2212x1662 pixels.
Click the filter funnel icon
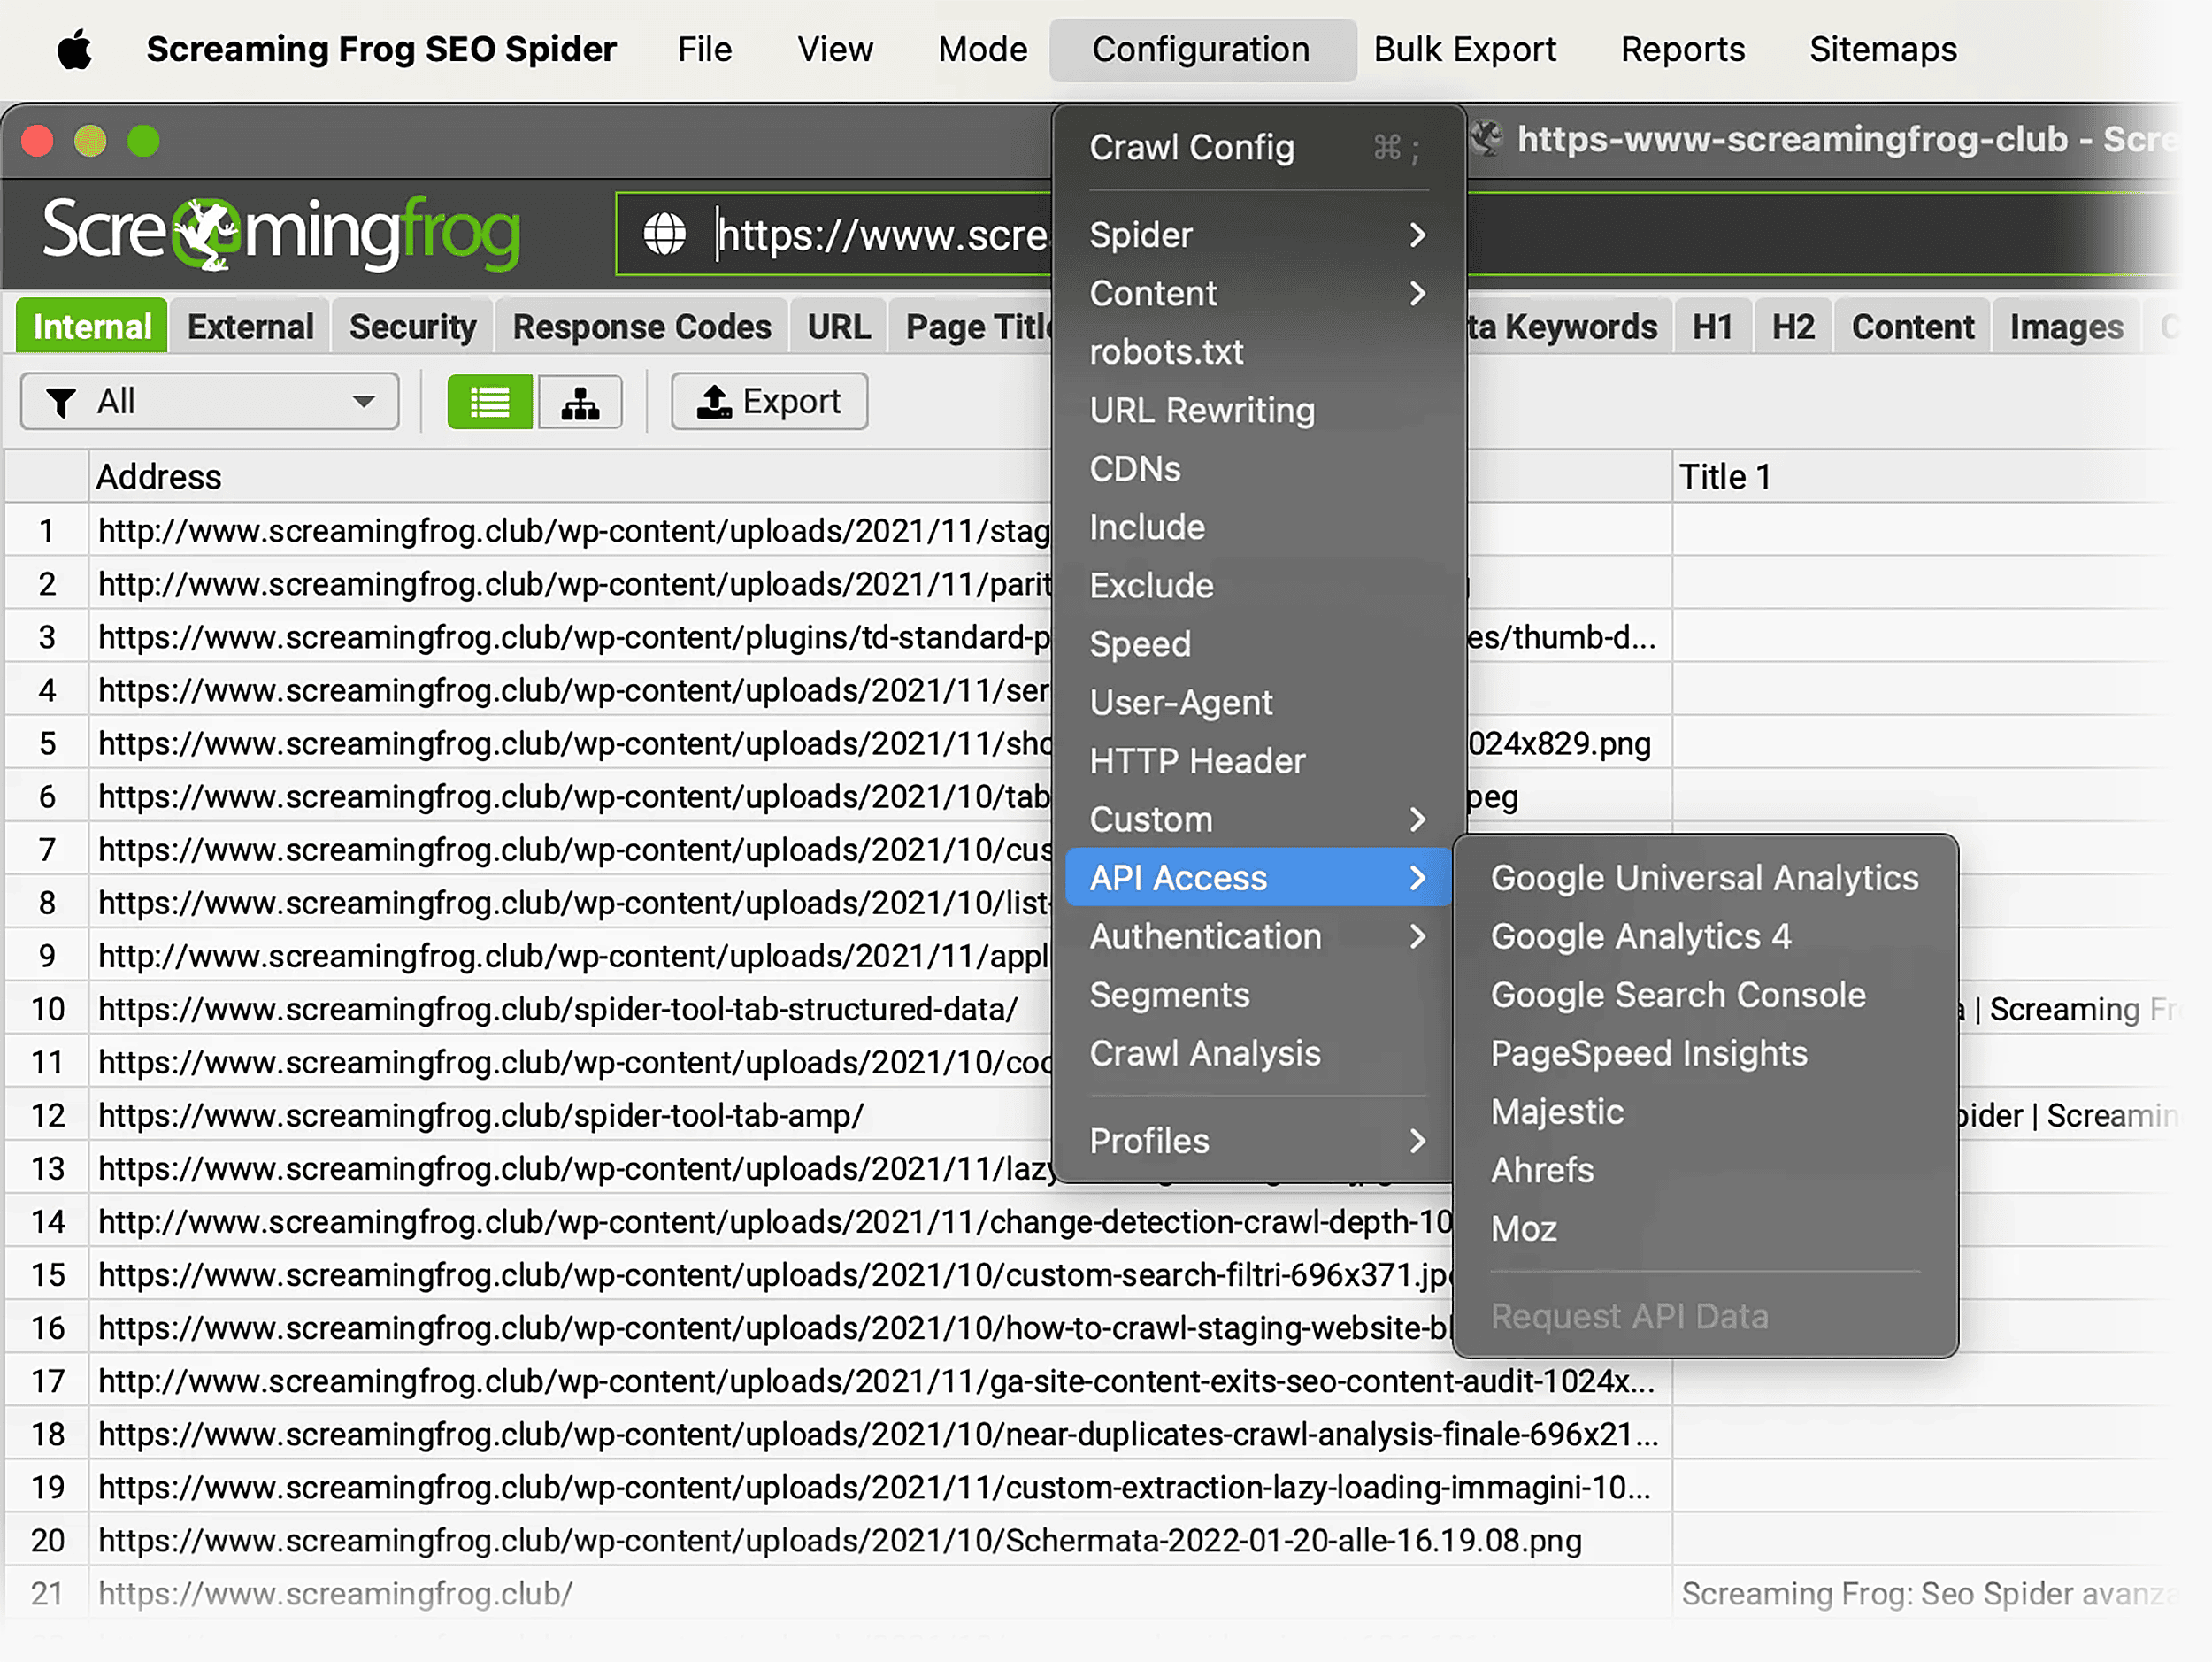click(x=60, y=401)
